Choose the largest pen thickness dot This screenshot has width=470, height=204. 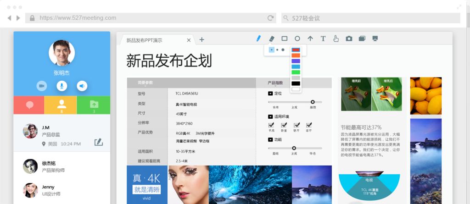(x=283, y=50)
